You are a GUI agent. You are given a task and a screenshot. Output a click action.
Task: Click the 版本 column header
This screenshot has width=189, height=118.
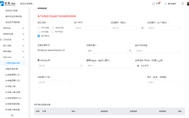73,111
